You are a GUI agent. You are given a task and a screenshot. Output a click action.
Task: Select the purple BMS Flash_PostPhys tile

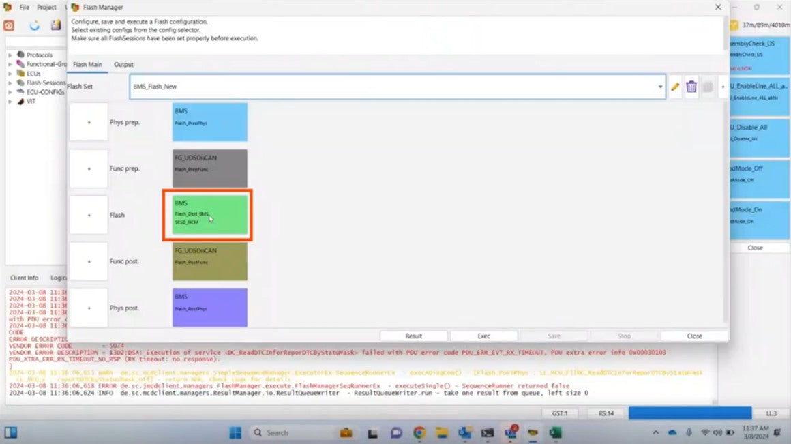pyautogui.click(x=209, y=307)
